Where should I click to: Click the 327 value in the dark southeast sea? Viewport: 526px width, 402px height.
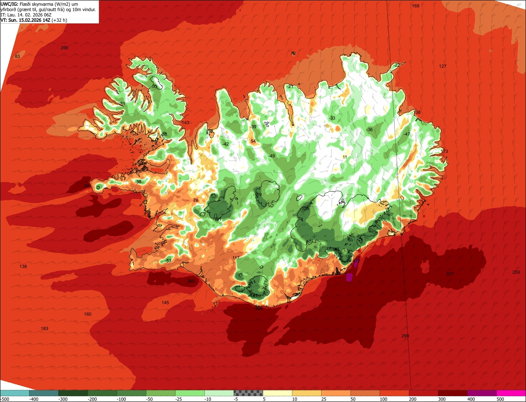[450, 274]
